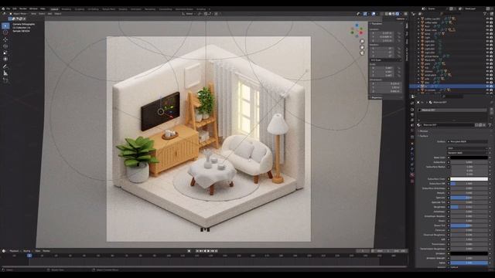This screenshot has width=495, height=278.
Task: Open the timeline Keying menu
Action: [x=27, y=251]
